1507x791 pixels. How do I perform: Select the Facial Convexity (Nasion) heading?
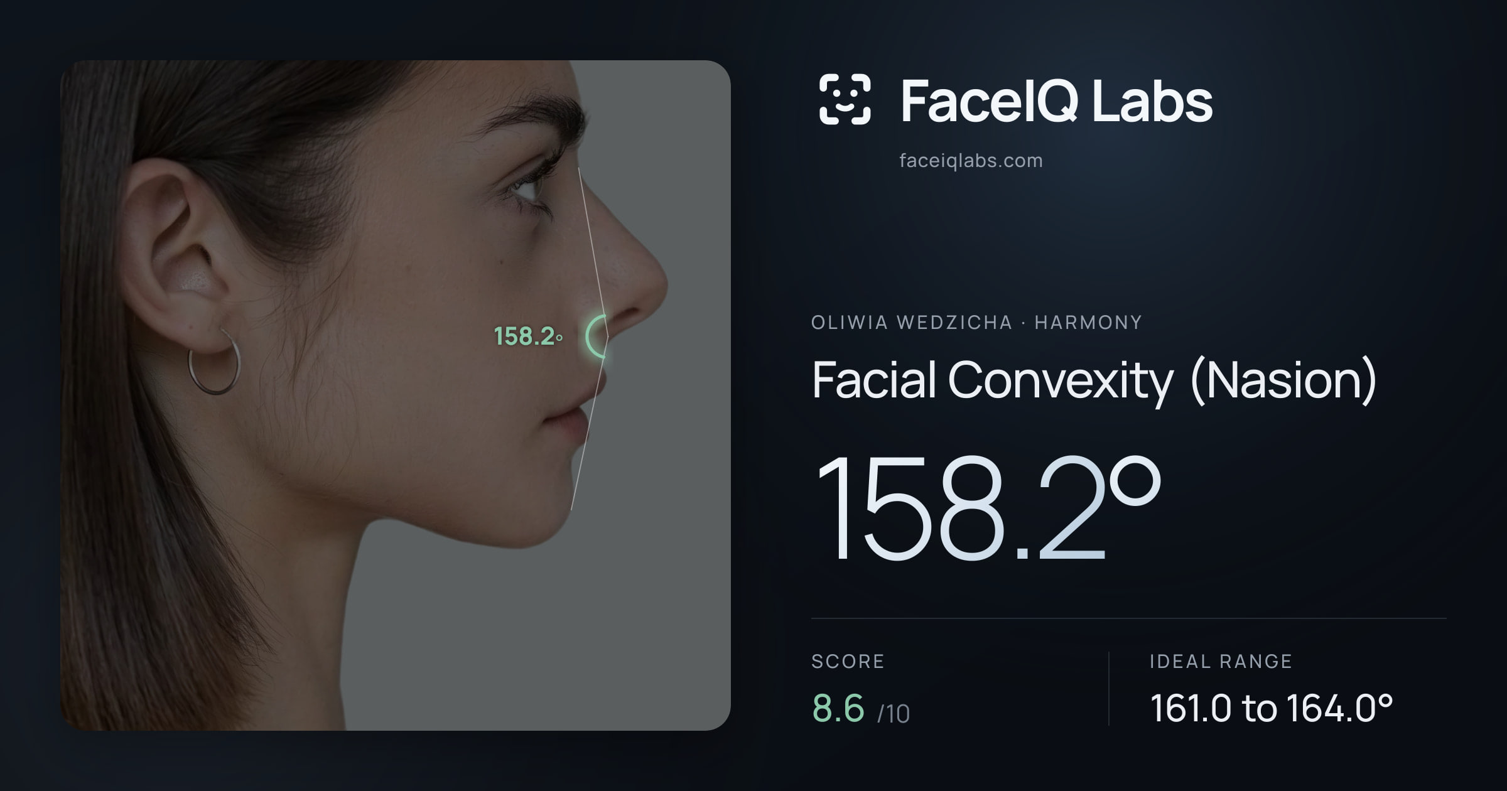[1094, 380]
